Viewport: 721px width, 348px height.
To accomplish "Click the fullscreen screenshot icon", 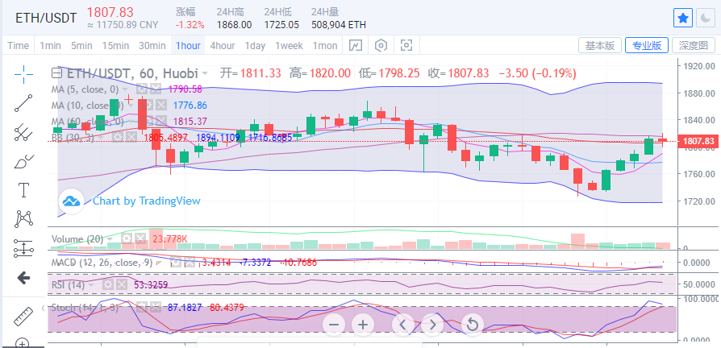I will (406, 45).
